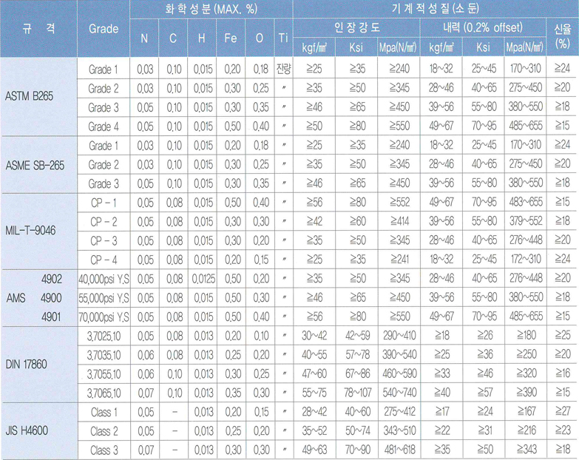Select the ≥167 yield value

tap(526, 411)
